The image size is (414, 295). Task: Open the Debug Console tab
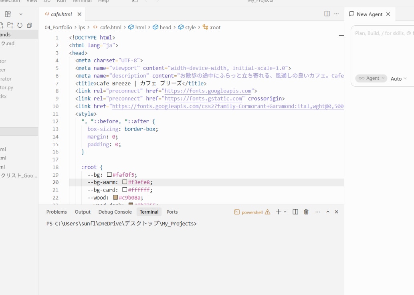click(x=115, y=212)
